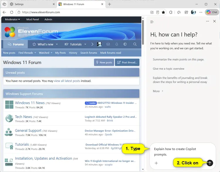This screenshot has width=220, height=172.
Task: Click Mark forums read
Action: [111, 53]
